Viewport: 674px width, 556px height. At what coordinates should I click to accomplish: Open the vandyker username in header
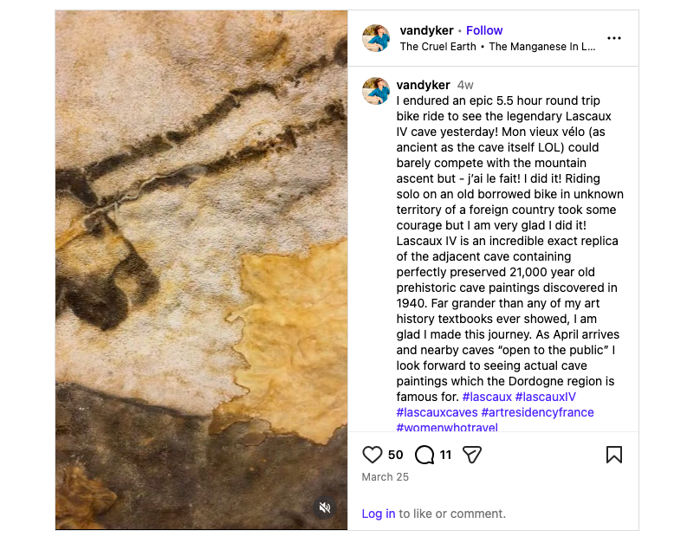point(426,30)
